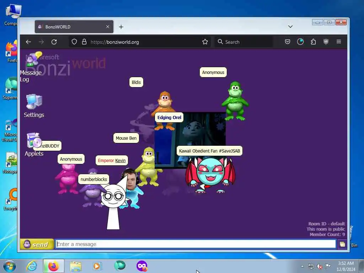The height and width of the screenshot is (273, 364).
Task: Click the Emperor Kevin name tag
Action: coord(112,160)
